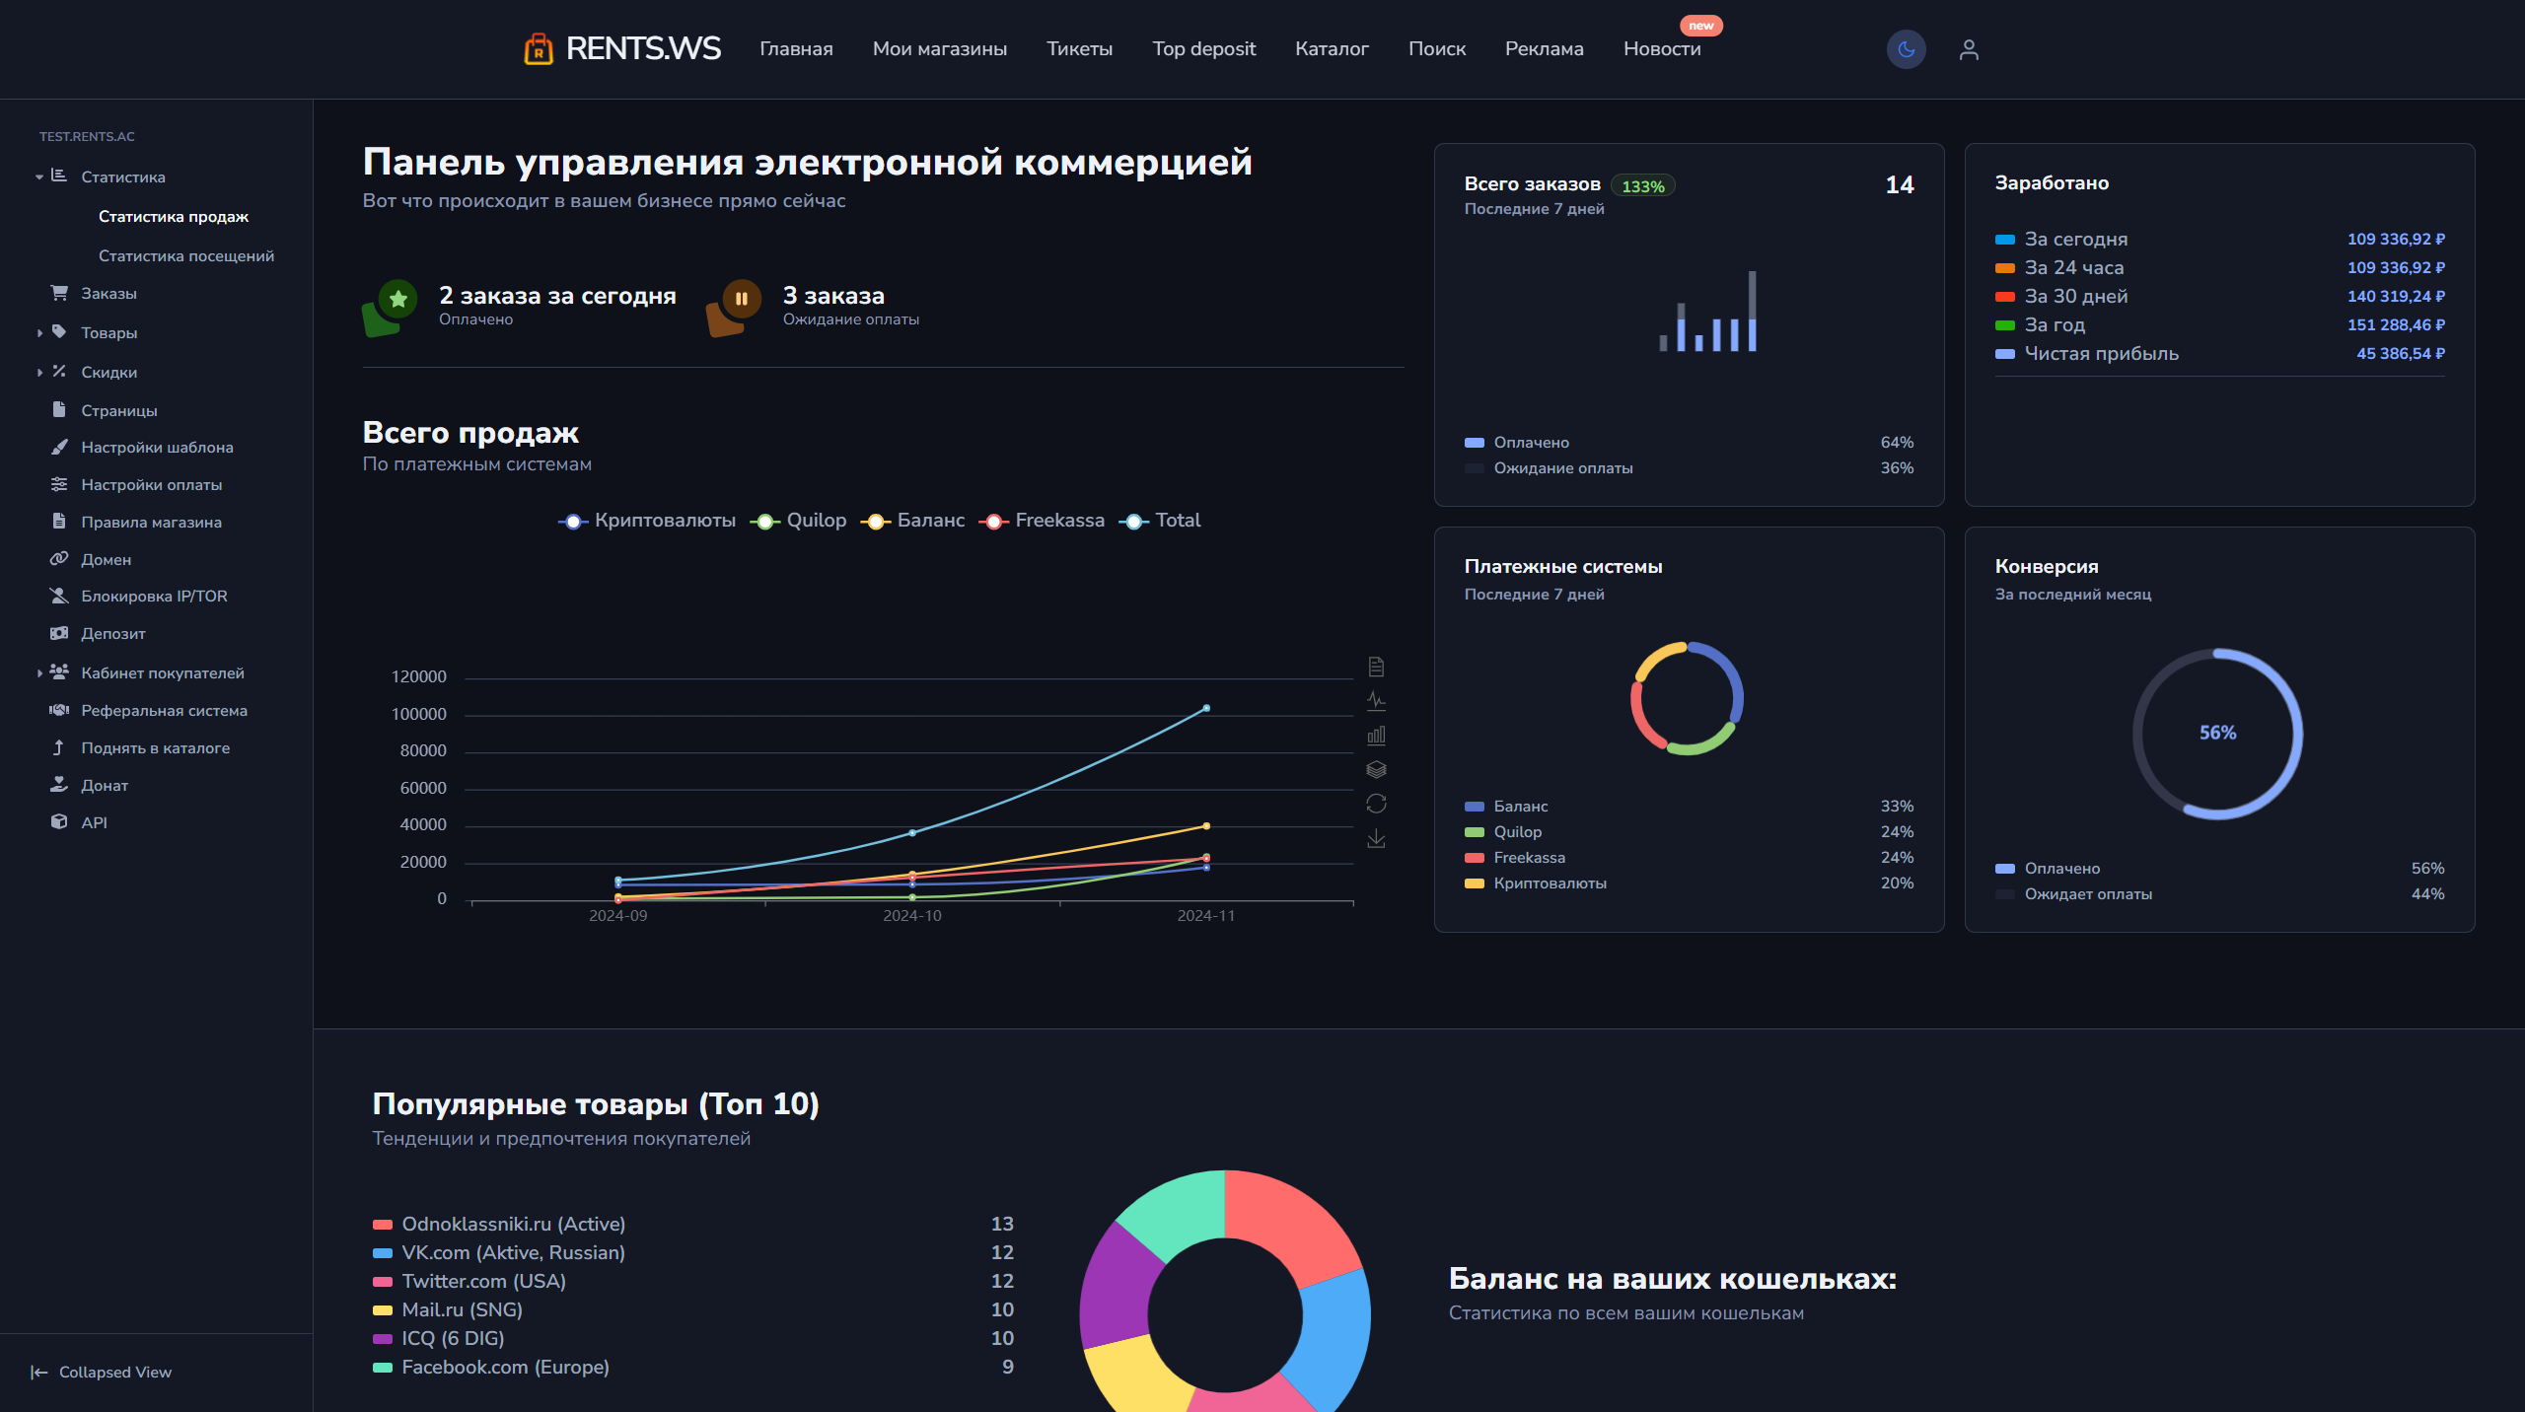Toggle Ожидание оплаты legend in orders card
Image resolution: width=2525 pixels, height=1412 pixels.
pos(1549,468)
